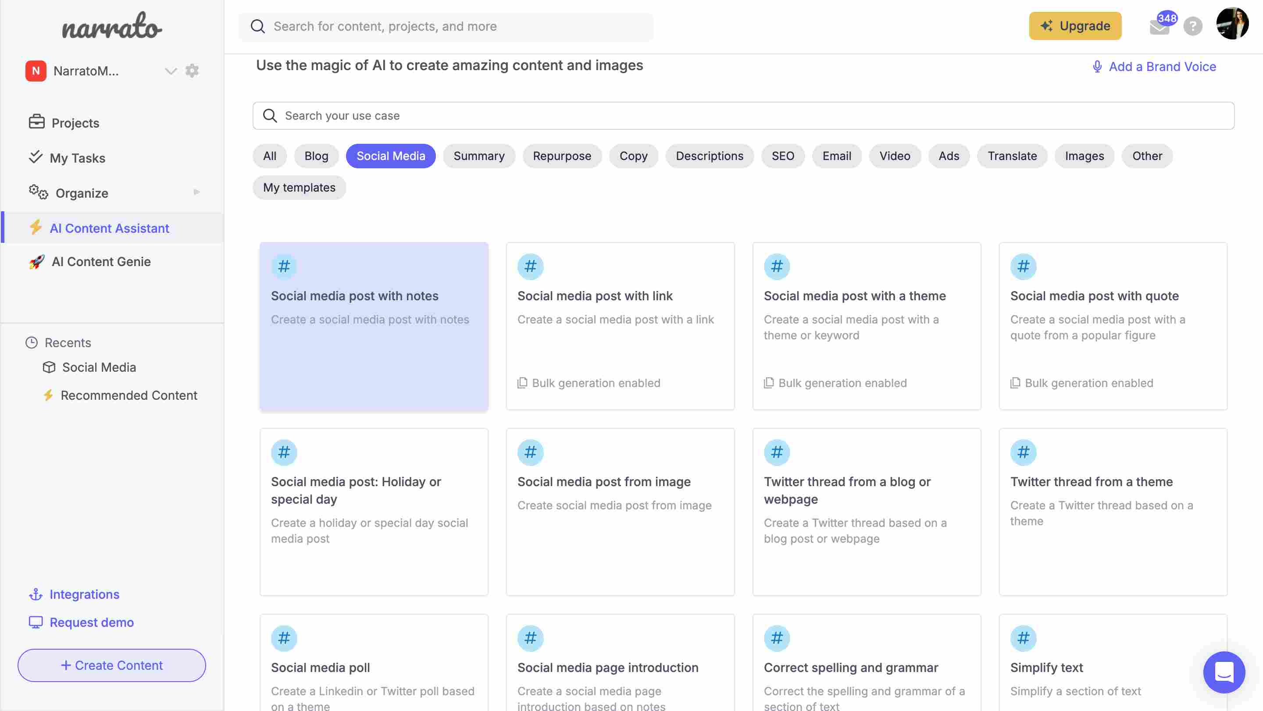Open recent Social Media item
This screenshot has height=711, width=1263.
99,367
